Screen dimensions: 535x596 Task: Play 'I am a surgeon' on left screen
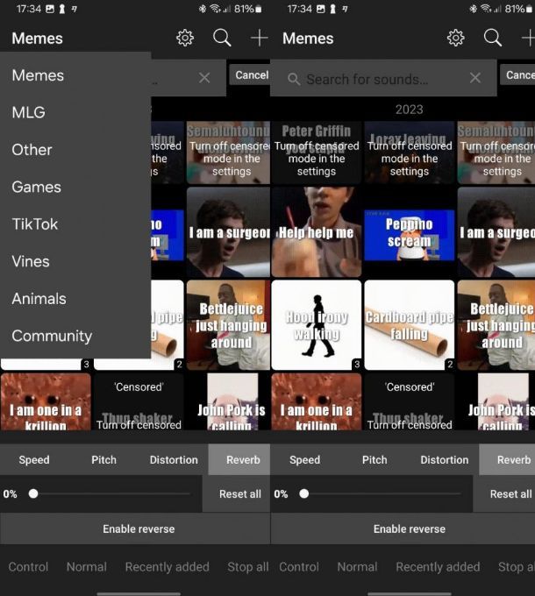click(228, 232)
